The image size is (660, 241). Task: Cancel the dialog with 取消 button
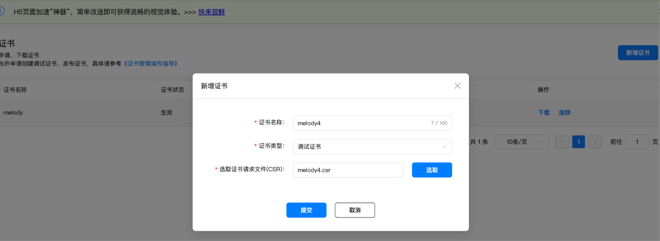coord(355,210)
